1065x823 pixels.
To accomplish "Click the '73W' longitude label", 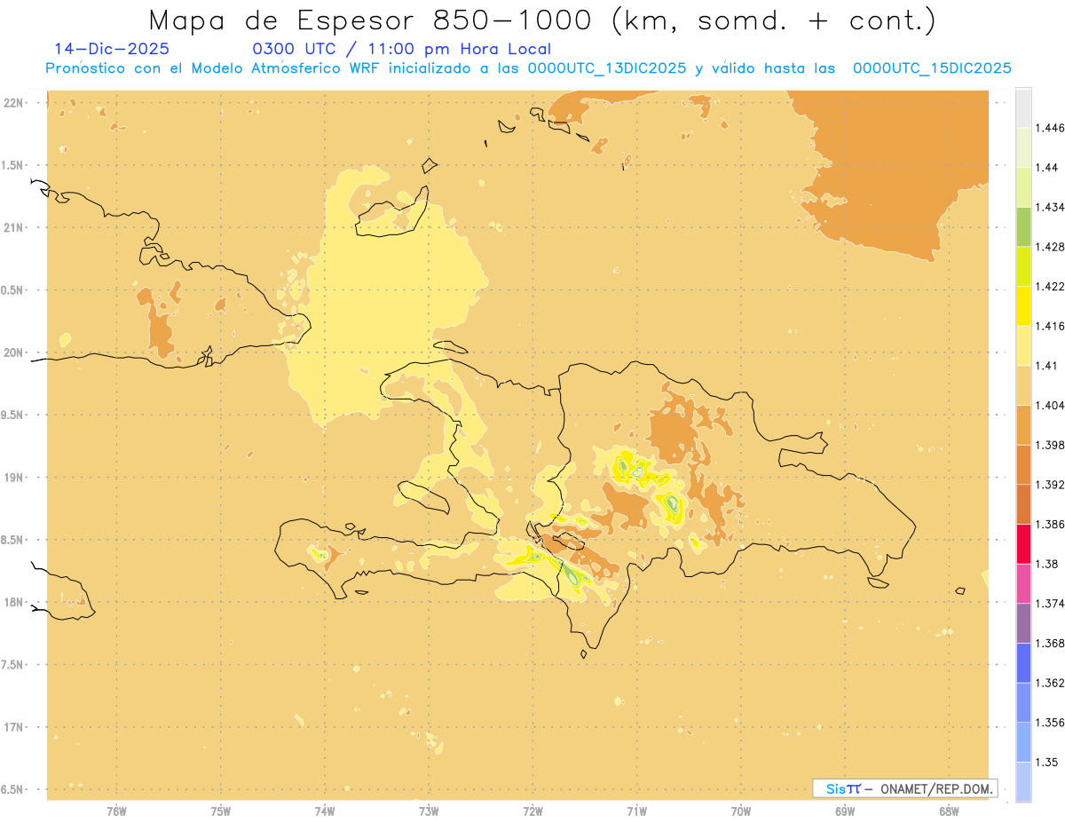I will [429, 811].
